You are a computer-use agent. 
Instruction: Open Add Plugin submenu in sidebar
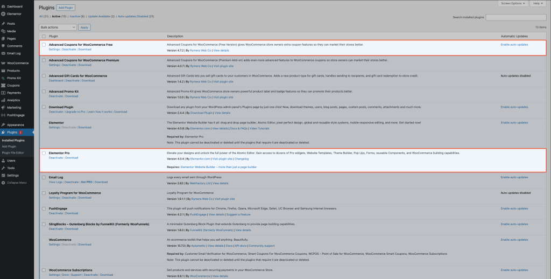click(x=9, y=147)
